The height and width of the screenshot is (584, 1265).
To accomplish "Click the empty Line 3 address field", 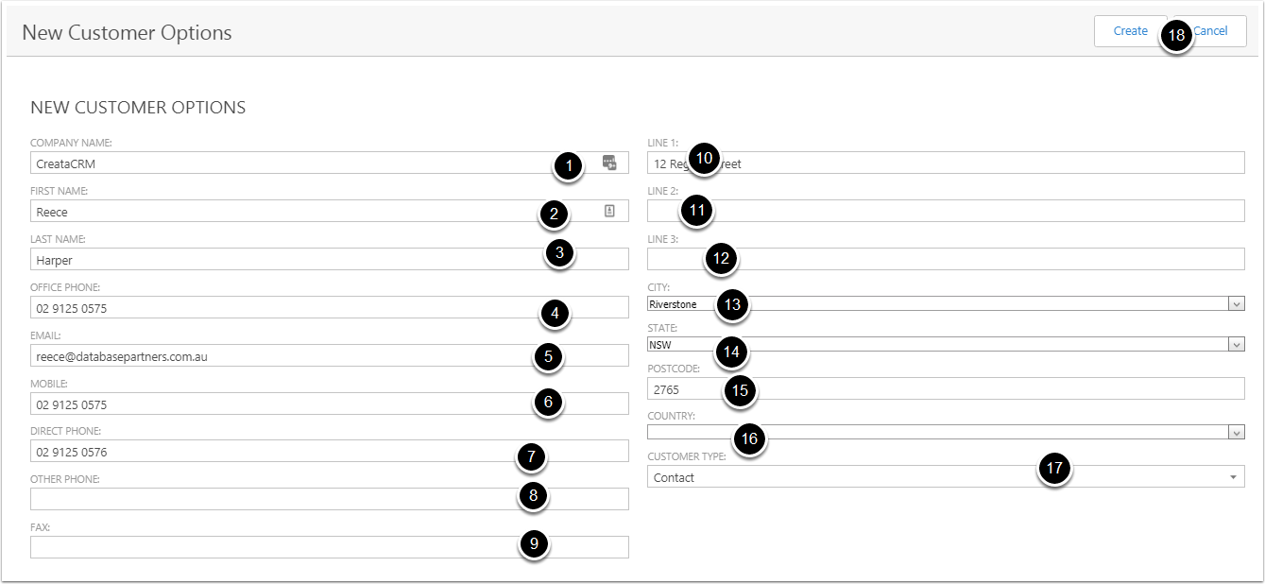I will click(945, 259).
